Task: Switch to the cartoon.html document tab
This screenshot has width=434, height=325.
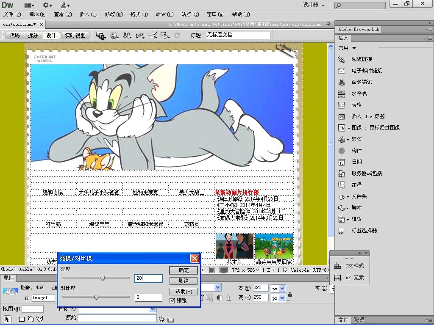Action: 19,24
